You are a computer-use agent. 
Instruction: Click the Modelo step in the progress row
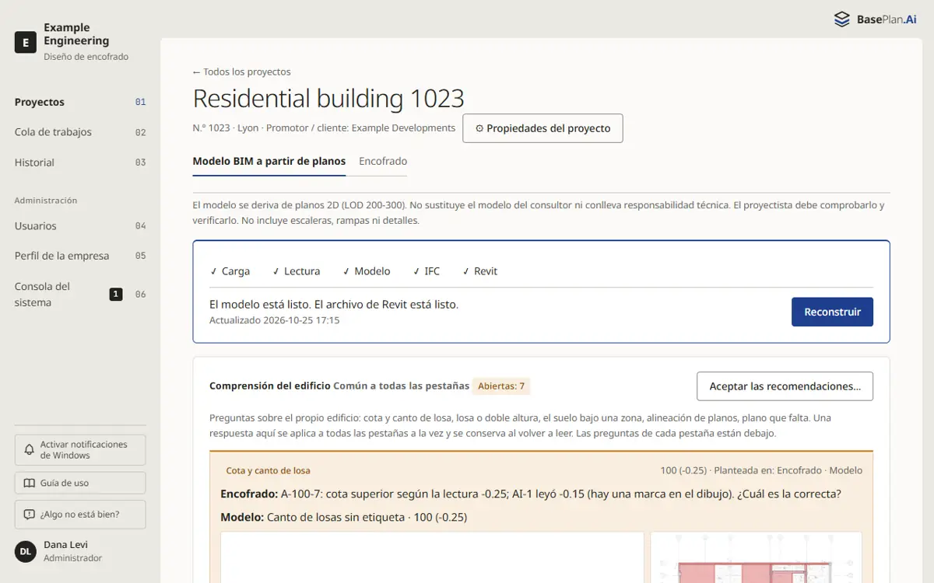tap(367, 271)
